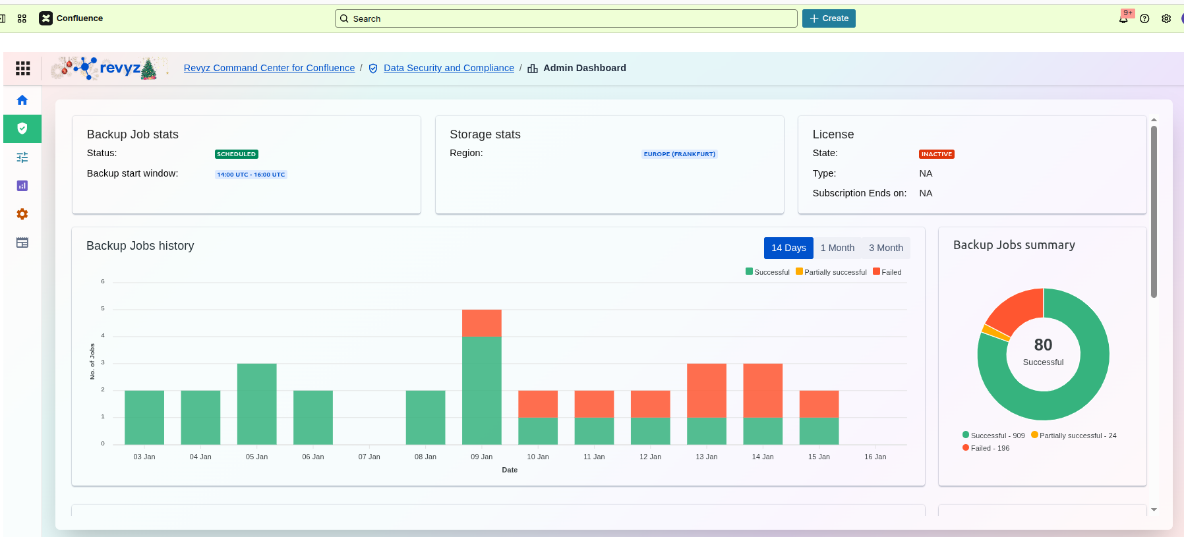
Task: Toggle Failed series in history legend
Action: point(887,272)
